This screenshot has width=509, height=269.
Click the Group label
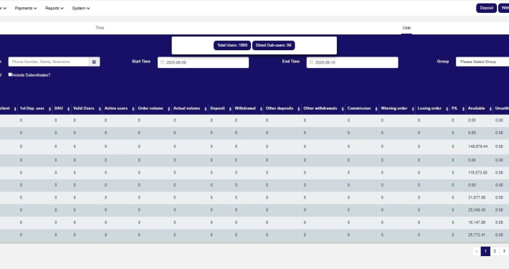click(443, 62)
